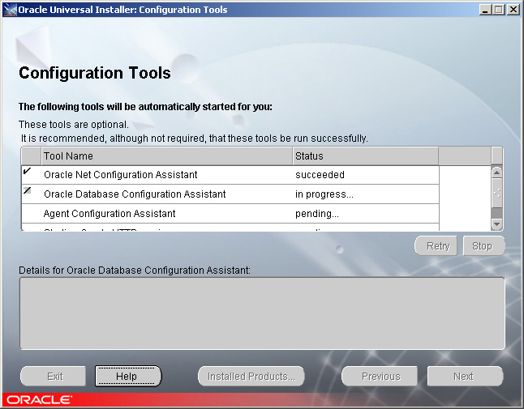Click the Status column header
This screenshot has height=409, width=524.
coord(366,156)
